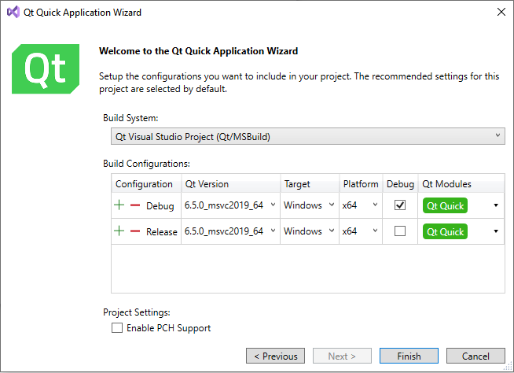Screen dimensions: 514x373
Task: Click the disabled Next button
Action: pyautogui.click(x=342, y=356)
